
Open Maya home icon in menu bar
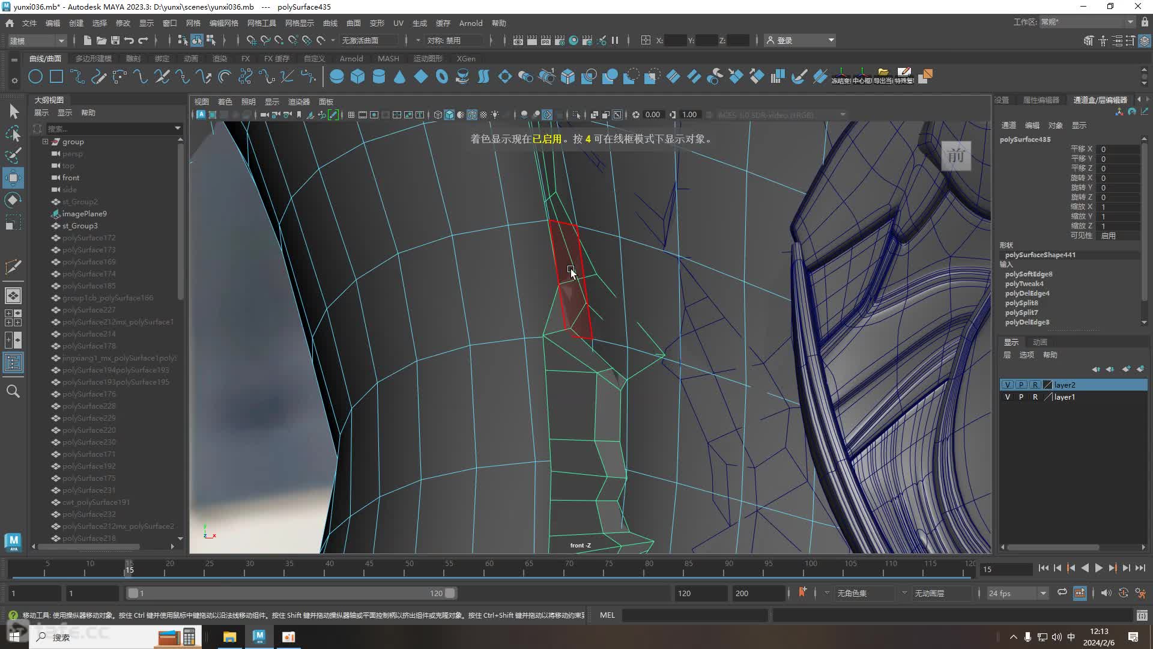point(10,23)
